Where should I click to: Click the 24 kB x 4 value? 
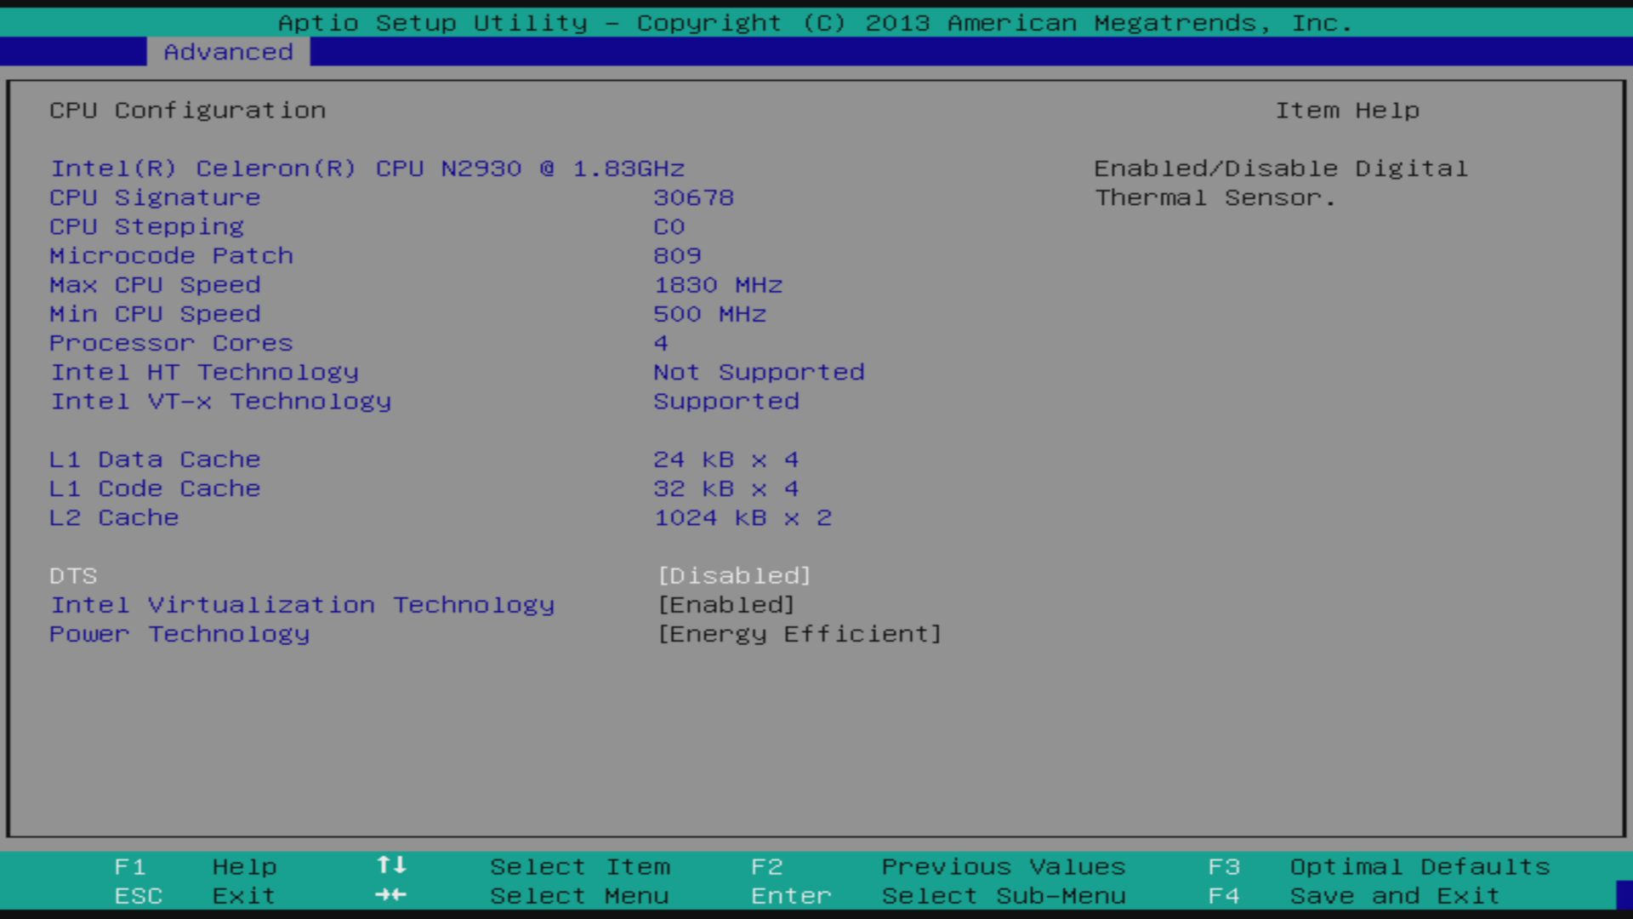pos(725,459)
